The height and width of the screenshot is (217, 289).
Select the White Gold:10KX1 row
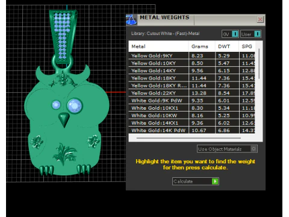(x=192, y=108)
